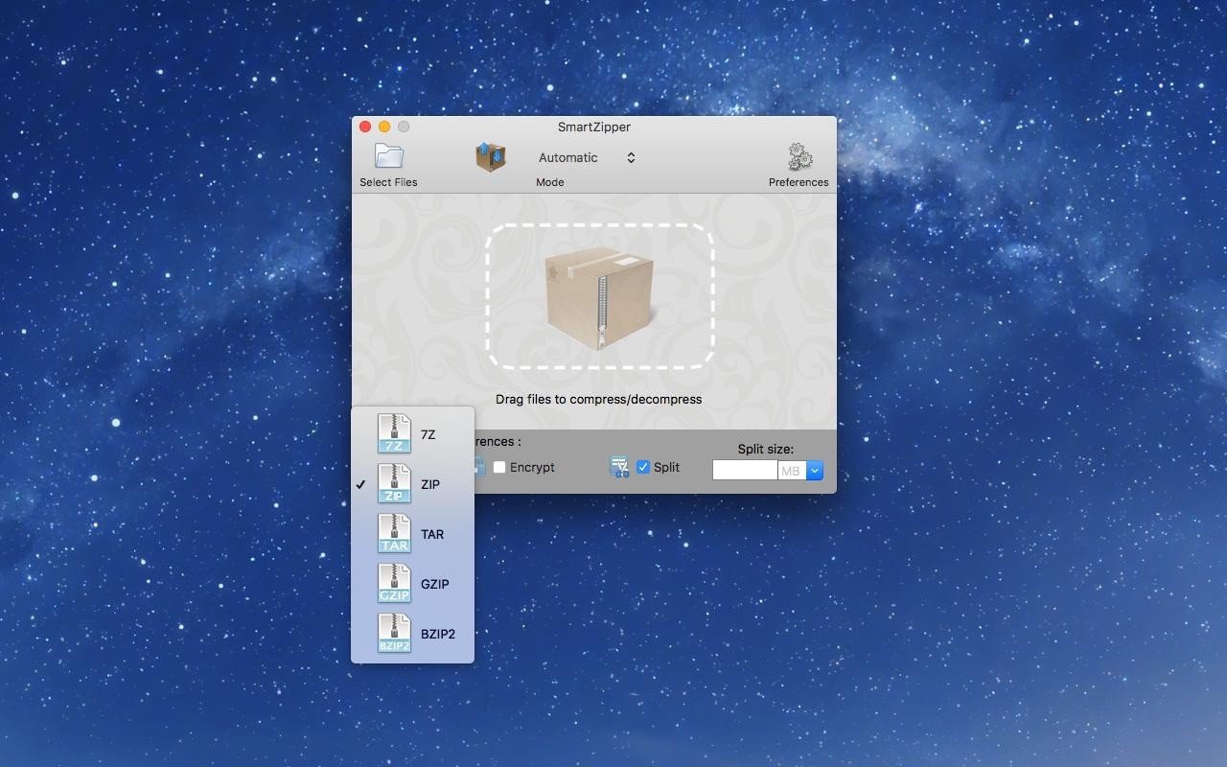Click the SmartZipper window title text
Image resolution: width=1227 pixels, height=767 pixels.
pyautogui.click(x=593, y=127)
